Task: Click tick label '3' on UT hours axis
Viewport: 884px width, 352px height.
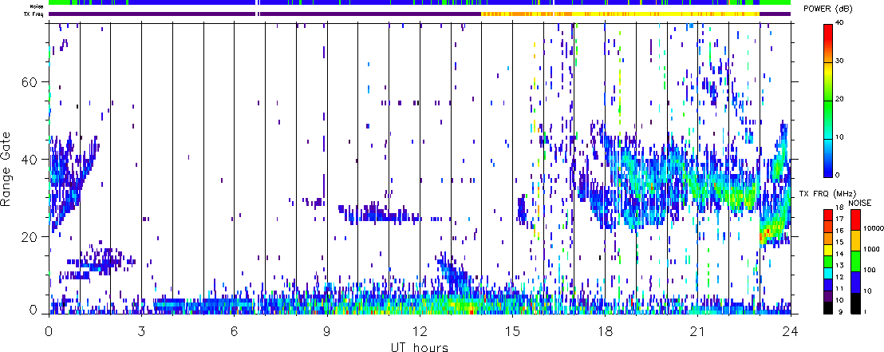Action: [x=141, y=331]
